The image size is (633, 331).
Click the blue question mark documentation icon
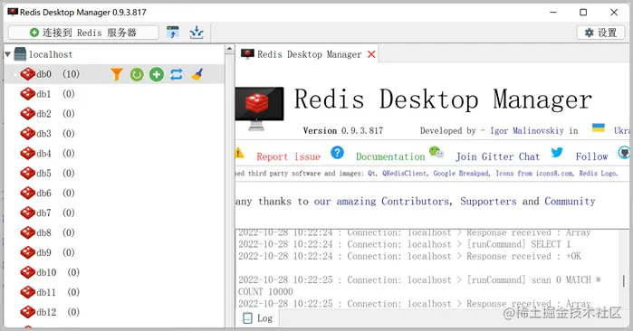337,153
